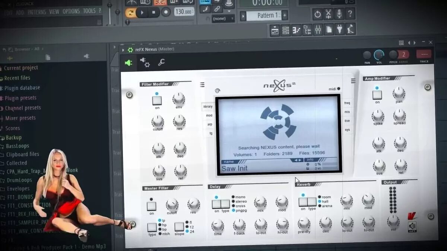
Task: Open the Nexus sys tab
Action: point(348,129)
